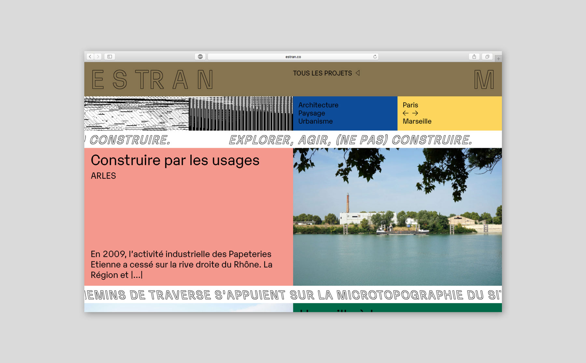This screenshot has width=586, height=363.
Task: Select the Urbanisme category
Action: pos(315,121)
